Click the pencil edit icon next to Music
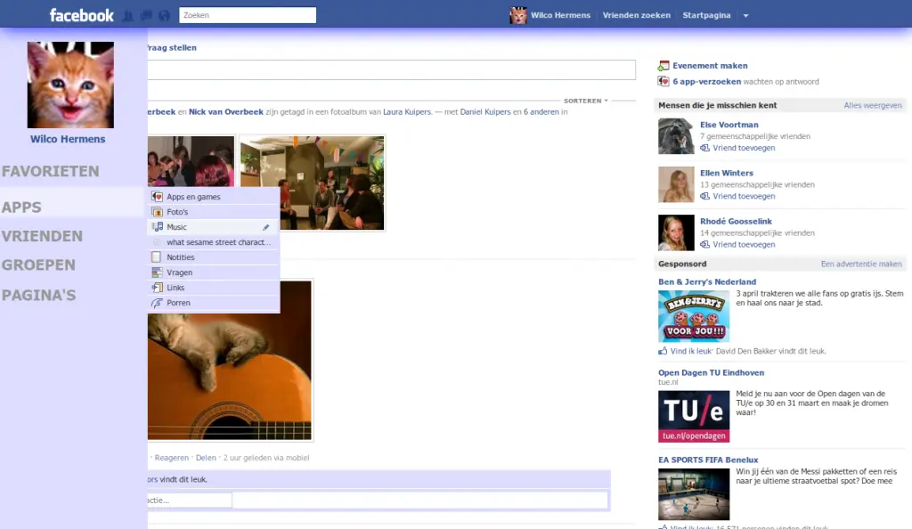Screen dimensions: 912x529 [265, 227]
